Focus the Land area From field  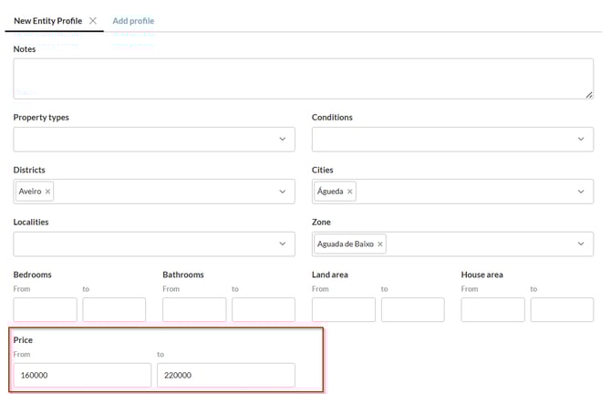click(x=343, y=309)
